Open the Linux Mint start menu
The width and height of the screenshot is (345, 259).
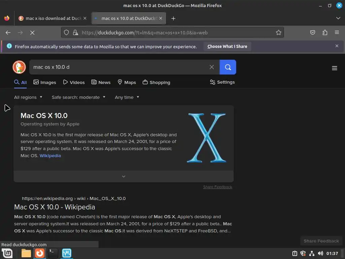tap(7, 253)
